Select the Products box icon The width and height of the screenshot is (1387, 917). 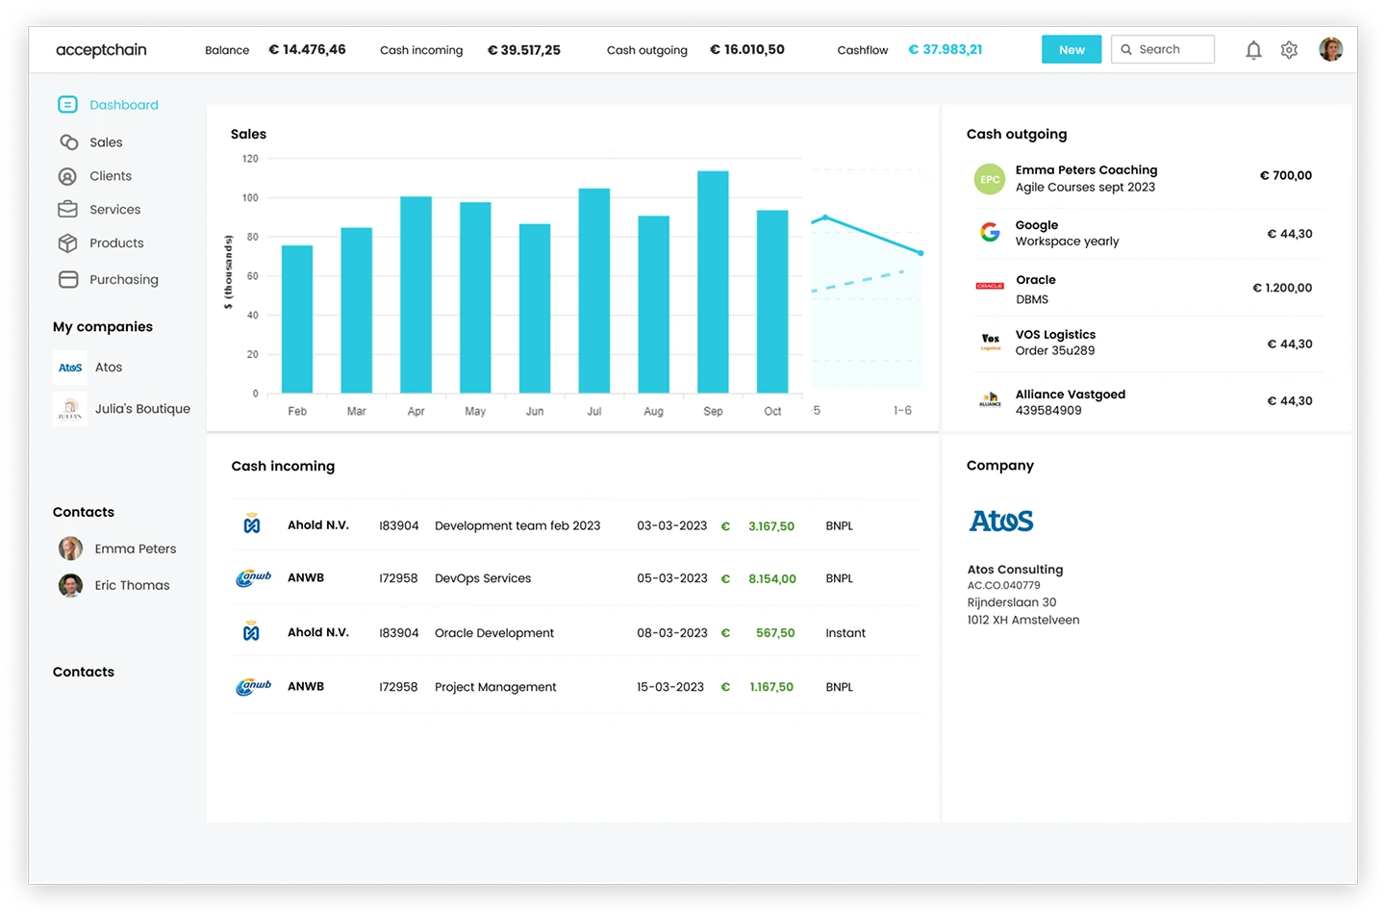[x=67, y=243]
